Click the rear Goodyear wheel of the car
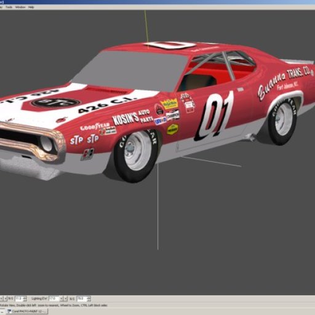 [282, 121]
